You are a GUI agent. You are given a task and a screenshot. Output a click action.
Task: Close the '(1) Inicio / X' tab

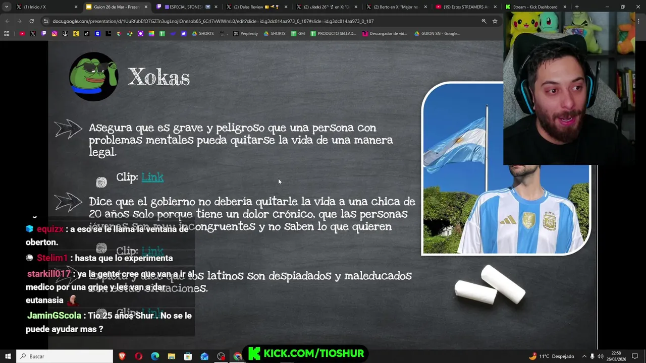pyautogui.click(x=76, y=7)
